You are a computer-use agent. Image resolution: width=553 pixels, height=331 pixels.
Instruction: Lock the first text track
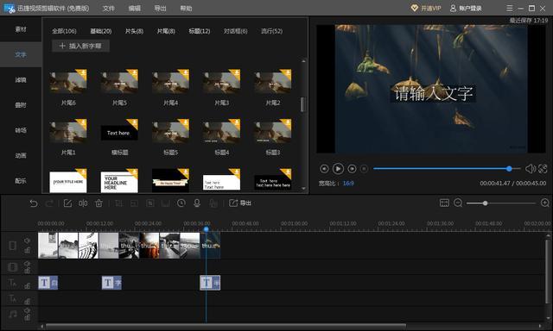coord(27,285)
